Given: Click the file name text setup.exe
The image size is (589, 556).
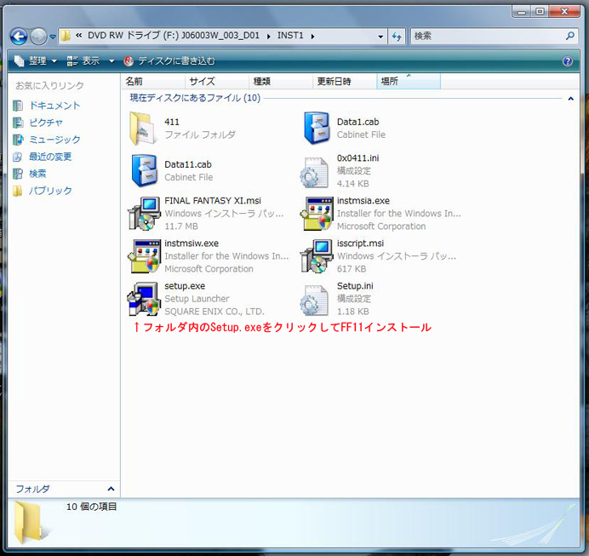Looking at the screenshot, I should [x=185, y=286].
